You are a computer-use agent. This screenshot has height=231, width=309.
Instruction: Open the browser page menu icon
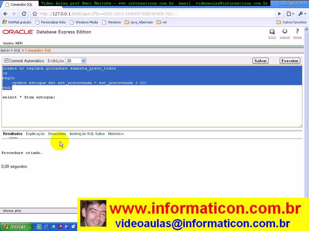pos(290,14)
